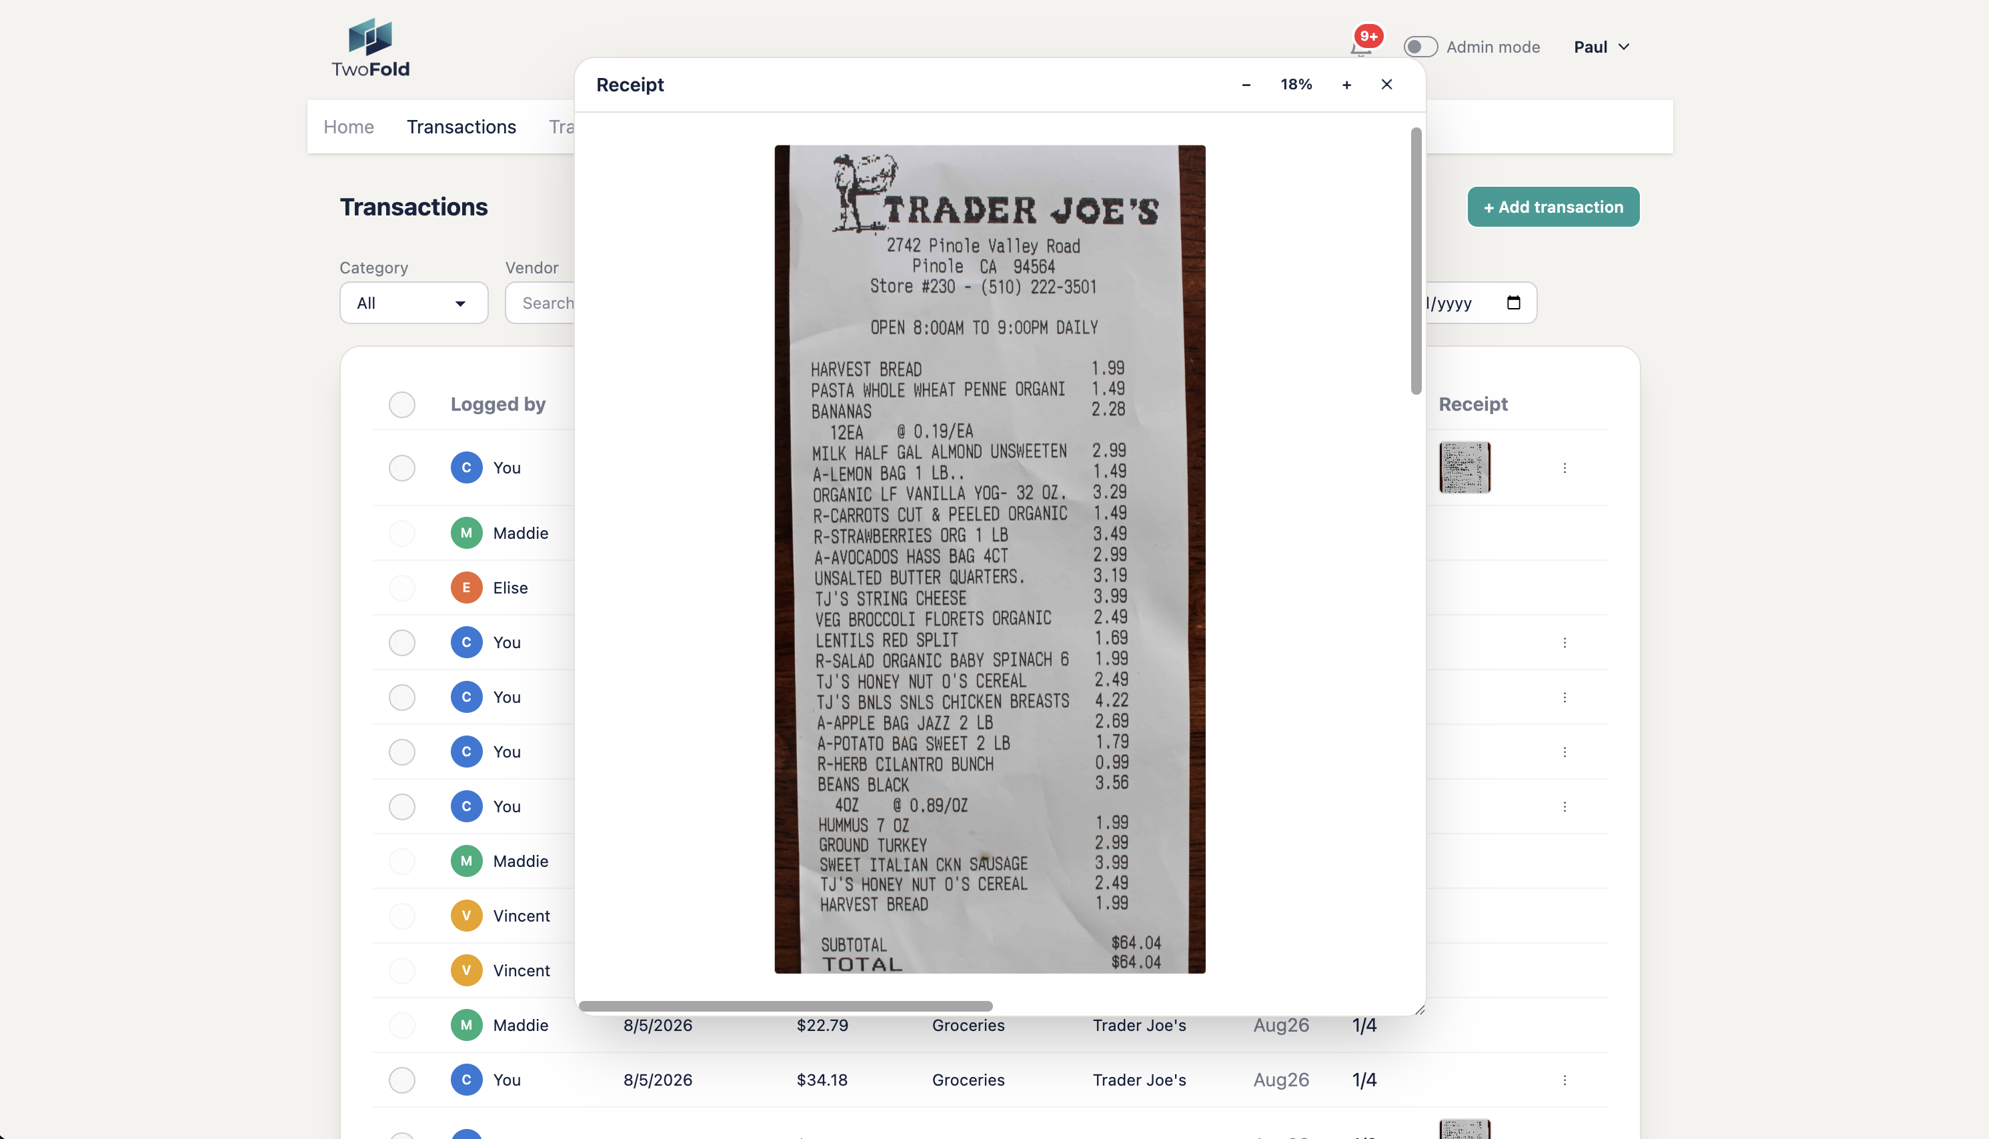
Task: Zoom out the receipt with minus icon
Action: click(x=1246, y=85)
